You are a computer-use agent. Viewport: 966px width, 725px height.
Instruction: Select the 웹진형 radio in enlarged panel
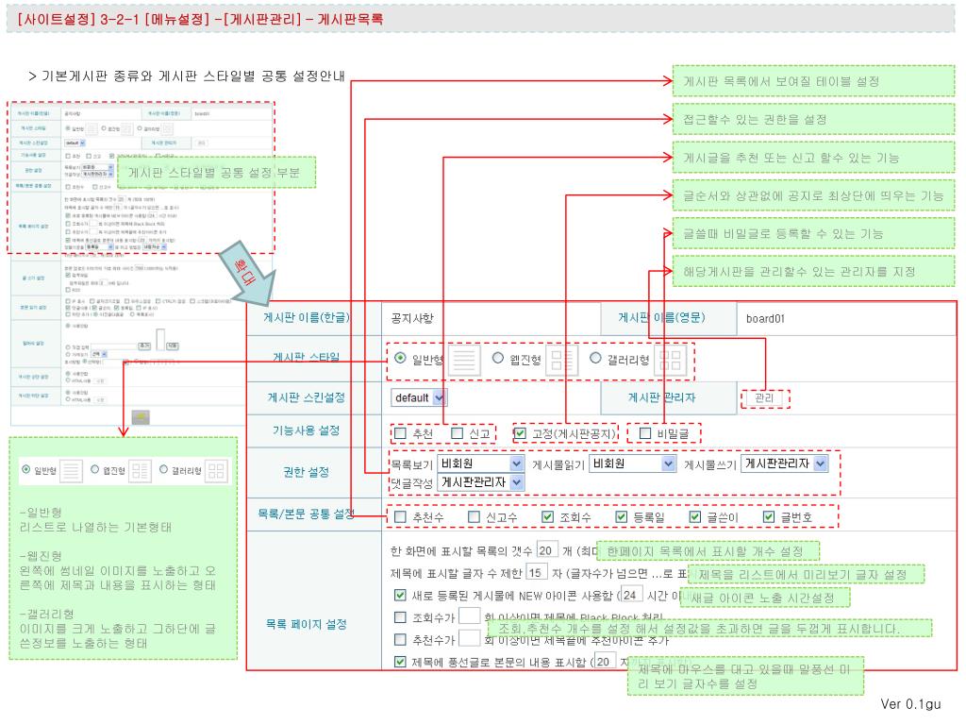pos(498,358)
